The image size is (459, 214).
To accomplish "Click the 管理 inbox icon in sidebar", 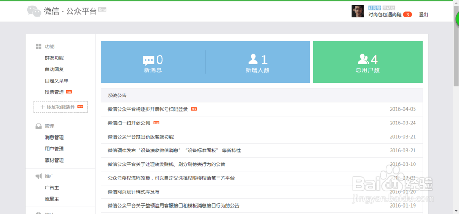I will pos(39,126).
